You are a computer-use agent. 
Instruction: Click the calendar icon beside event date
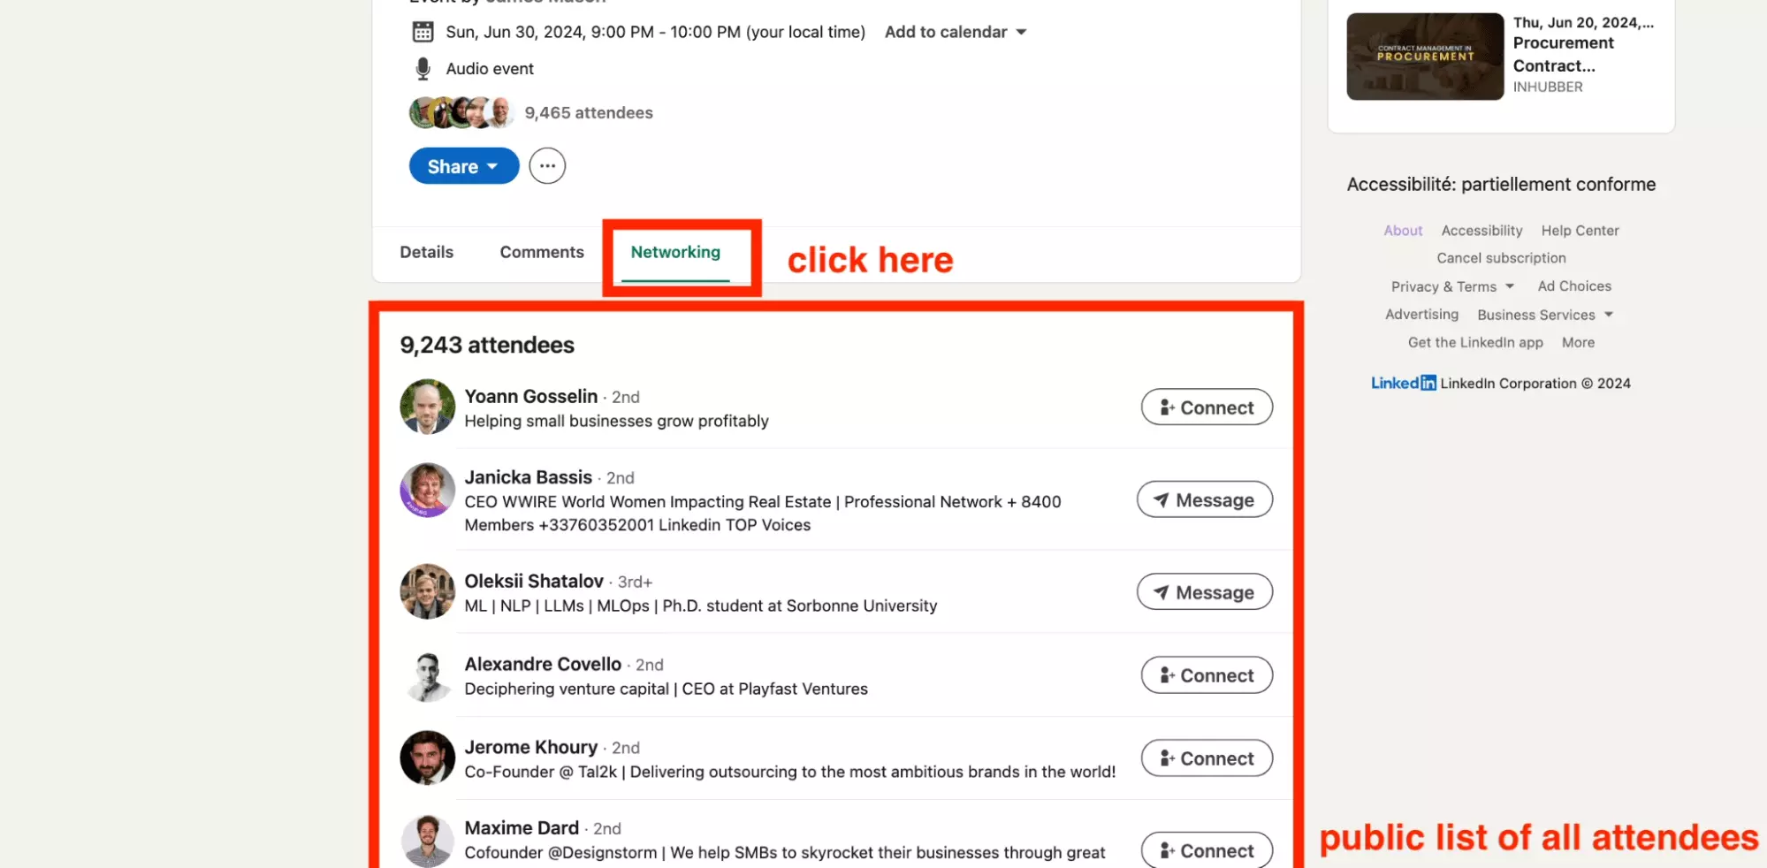pyautogui.click(x=423, y=32)
